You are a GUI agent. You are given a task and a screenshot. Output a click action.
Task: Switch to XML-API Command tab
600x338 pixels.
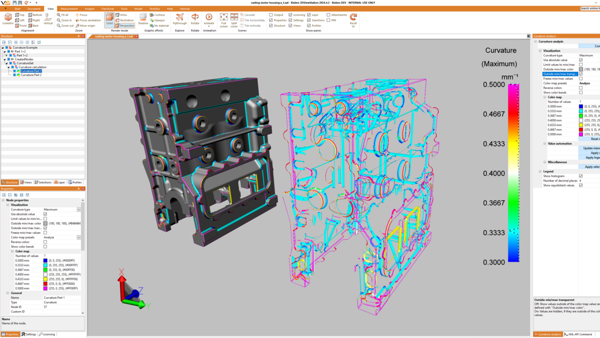(578, 334)
